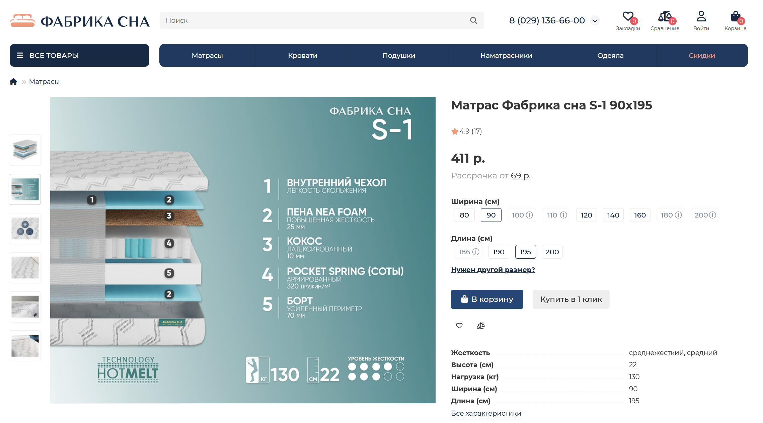Select width 120 cm option
Screen dimensions: 763x423
[x=587, y=215]
